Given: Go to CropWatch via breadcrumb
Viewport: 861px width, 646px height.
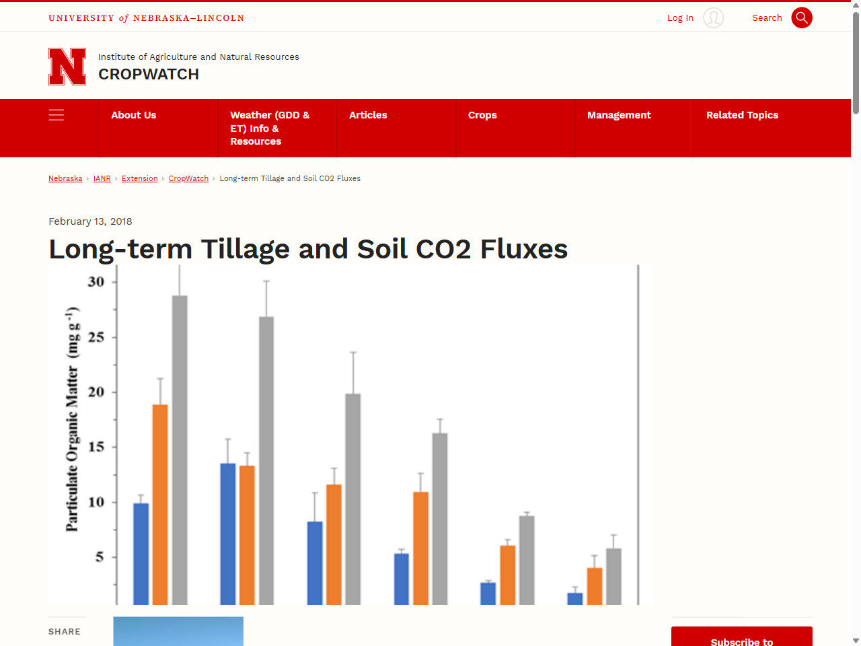Looking at the screenshot, I should pyautogui.click(x=188, y=178).
